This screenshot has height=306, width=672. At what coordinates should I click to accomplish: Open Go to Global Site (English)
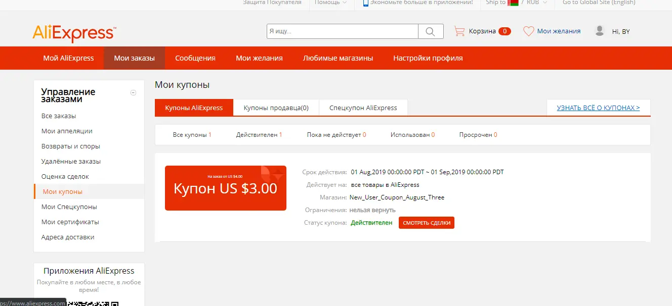599,3
